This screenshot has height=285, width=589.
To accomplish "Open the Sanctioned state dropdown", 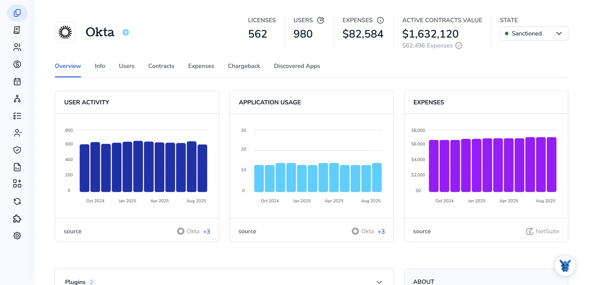I will [x=534, y=34].
